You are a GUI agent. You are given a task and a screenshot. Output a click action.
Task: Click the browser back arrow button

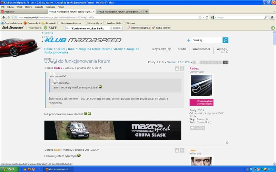4,17
